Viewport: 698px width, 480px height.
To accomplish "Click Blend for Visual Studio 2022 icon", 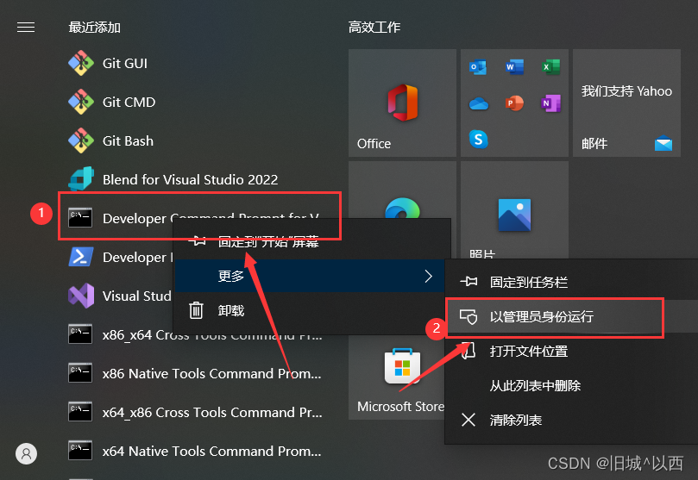I will 81,179.
